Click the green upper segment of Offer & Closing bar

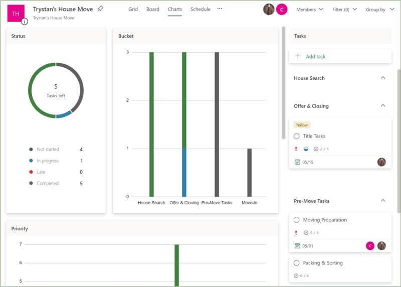184,100
